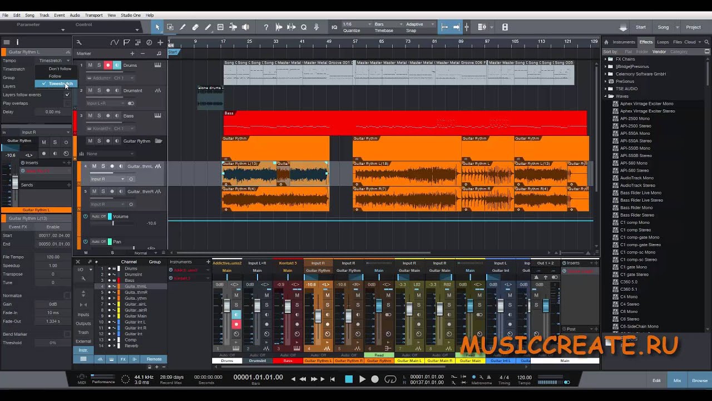
Task: Expand the Celemony Software GmbH folder
Action: coord(606,74)
